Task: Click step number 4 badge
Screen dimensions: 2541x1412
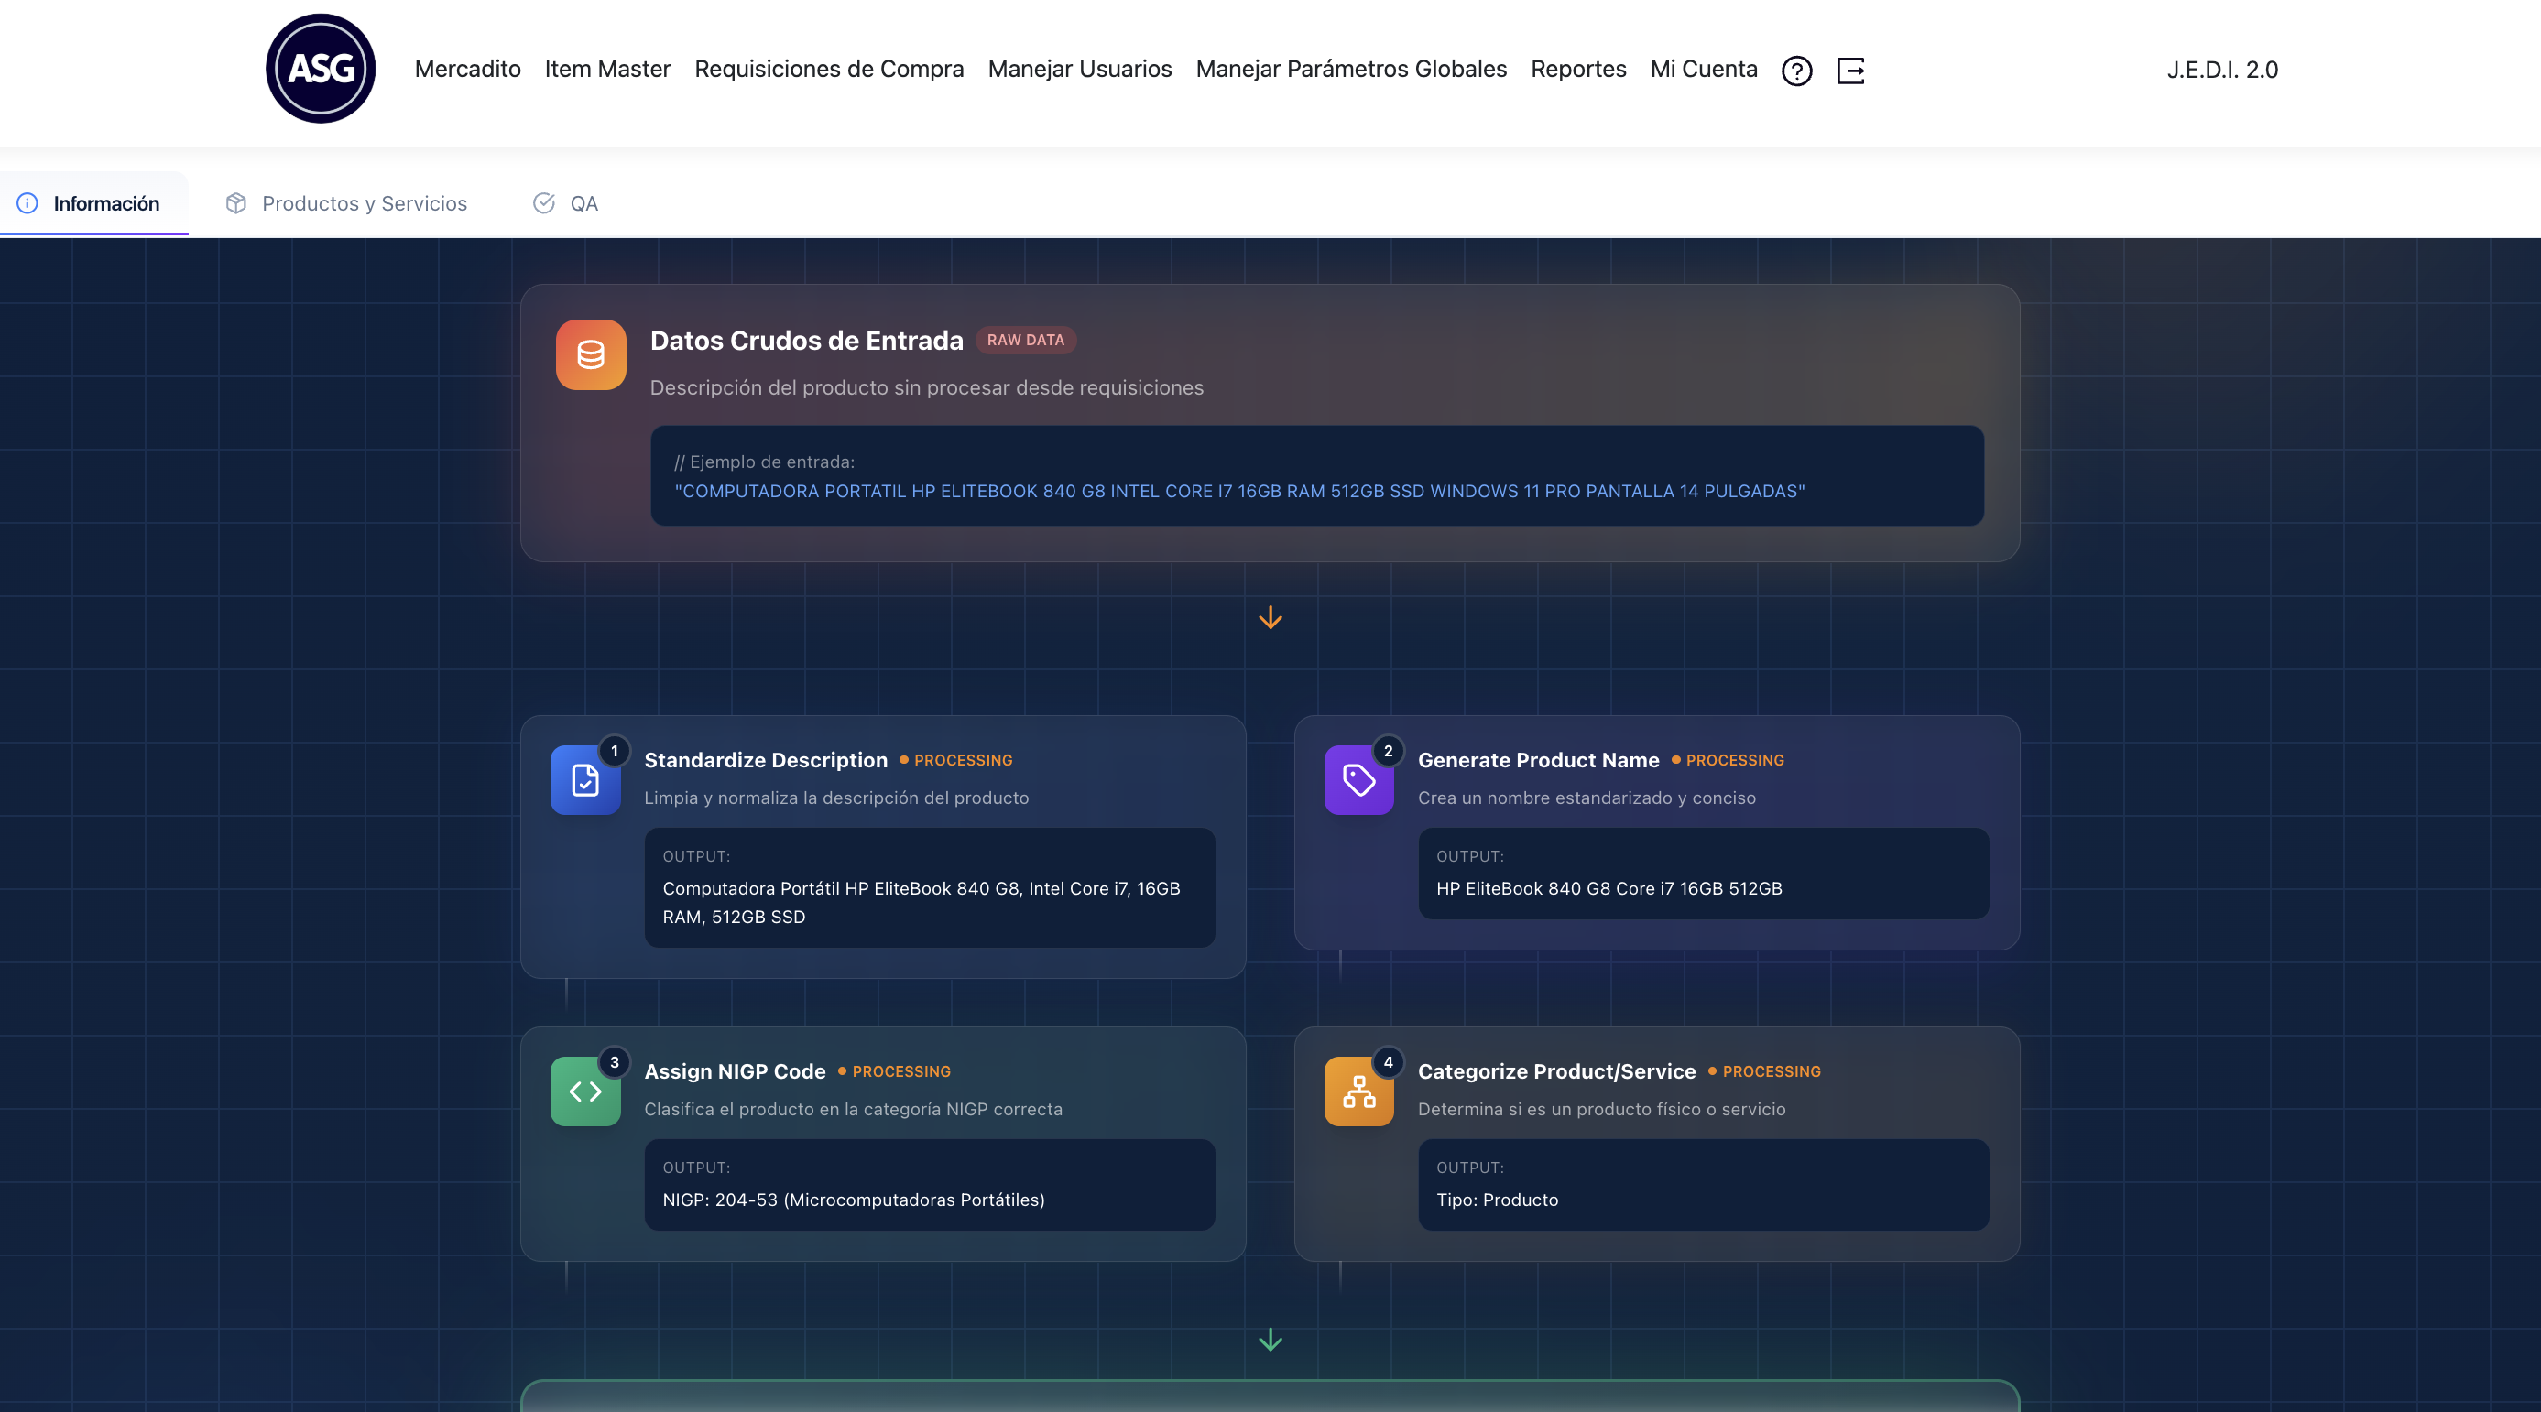Action: (1388, 1062)
